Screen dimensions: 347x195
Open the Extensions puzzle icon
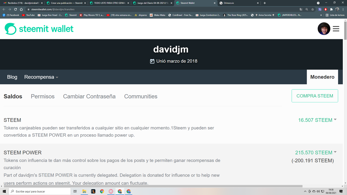coord(331,9)
